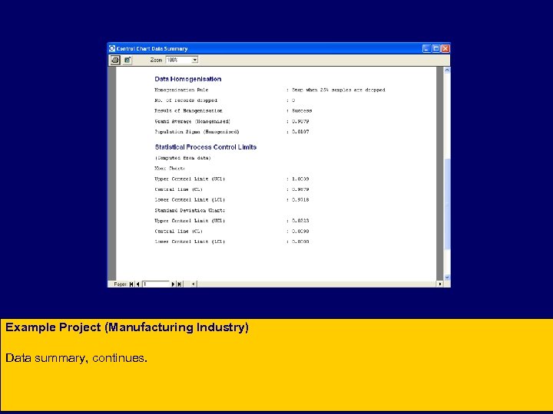The height and width of the screenshot is (414, 553).
Task: Minimize the Control Chart Data Summary window
Action: tap(426, 48)
